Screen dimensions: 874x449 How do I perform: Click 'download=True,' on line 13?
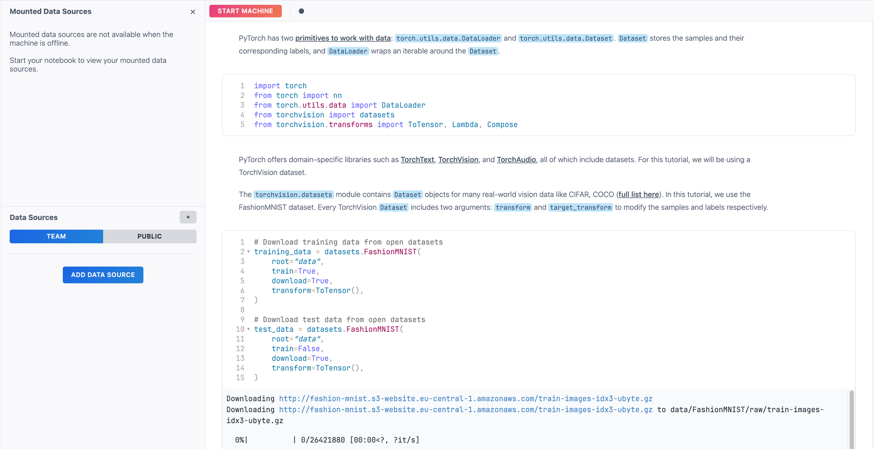pyautogui.click(x=302, y=359)
